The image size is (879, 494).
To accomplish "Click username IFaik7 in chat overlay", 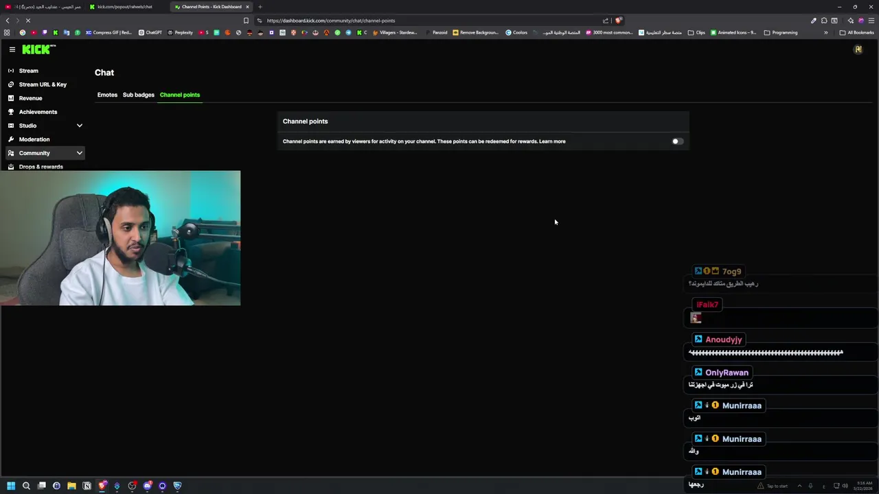I will (707, 305).
